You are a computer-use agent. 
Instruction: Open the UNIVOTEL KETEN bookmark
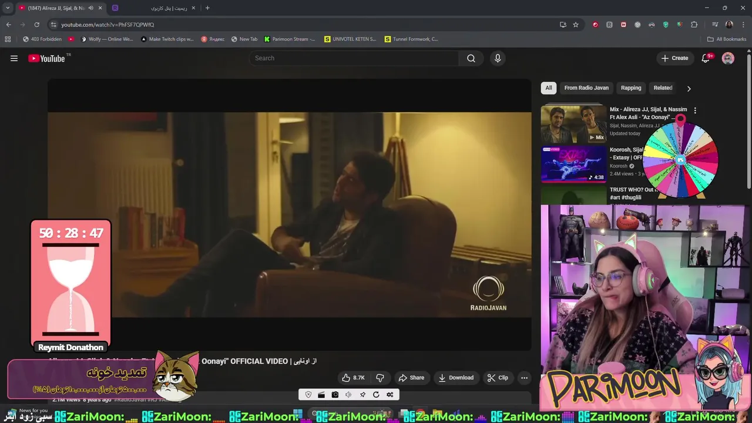(350, 39)
